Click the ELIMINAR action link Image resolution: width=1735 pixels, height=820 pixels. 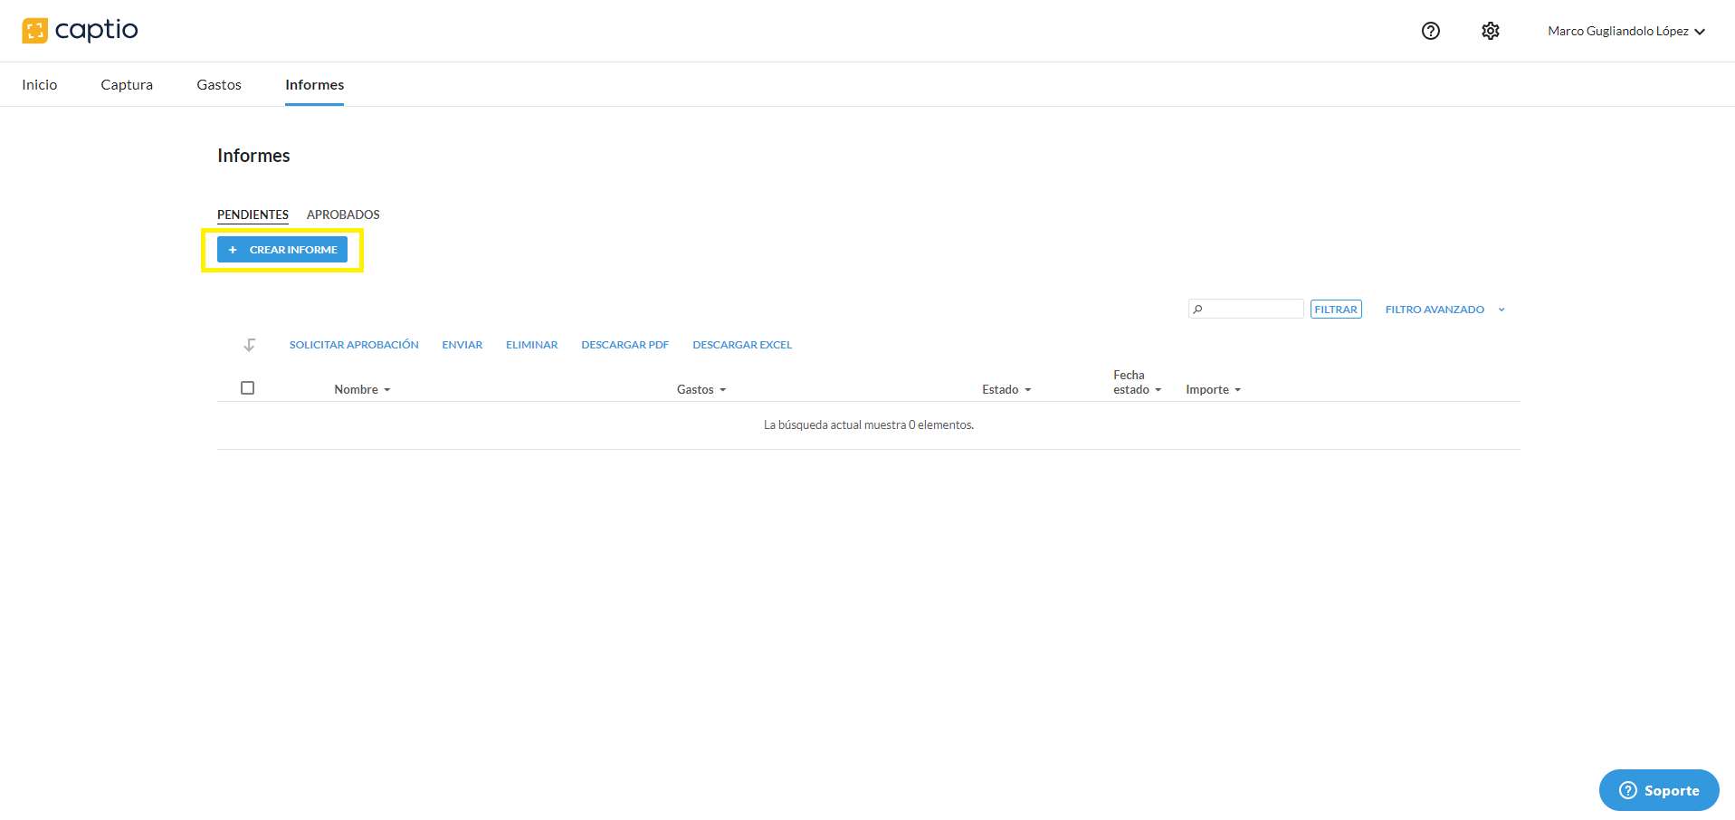[532, 345]
